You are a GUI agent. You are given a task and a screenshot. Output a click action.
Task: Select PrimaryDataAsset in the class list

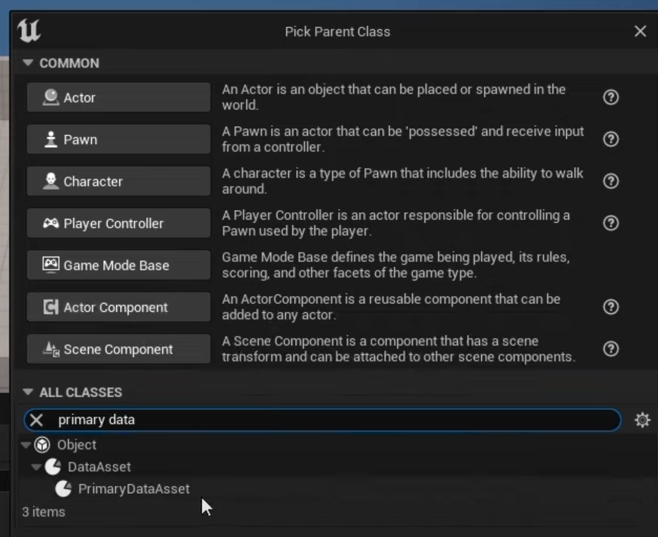pos(133,489)
